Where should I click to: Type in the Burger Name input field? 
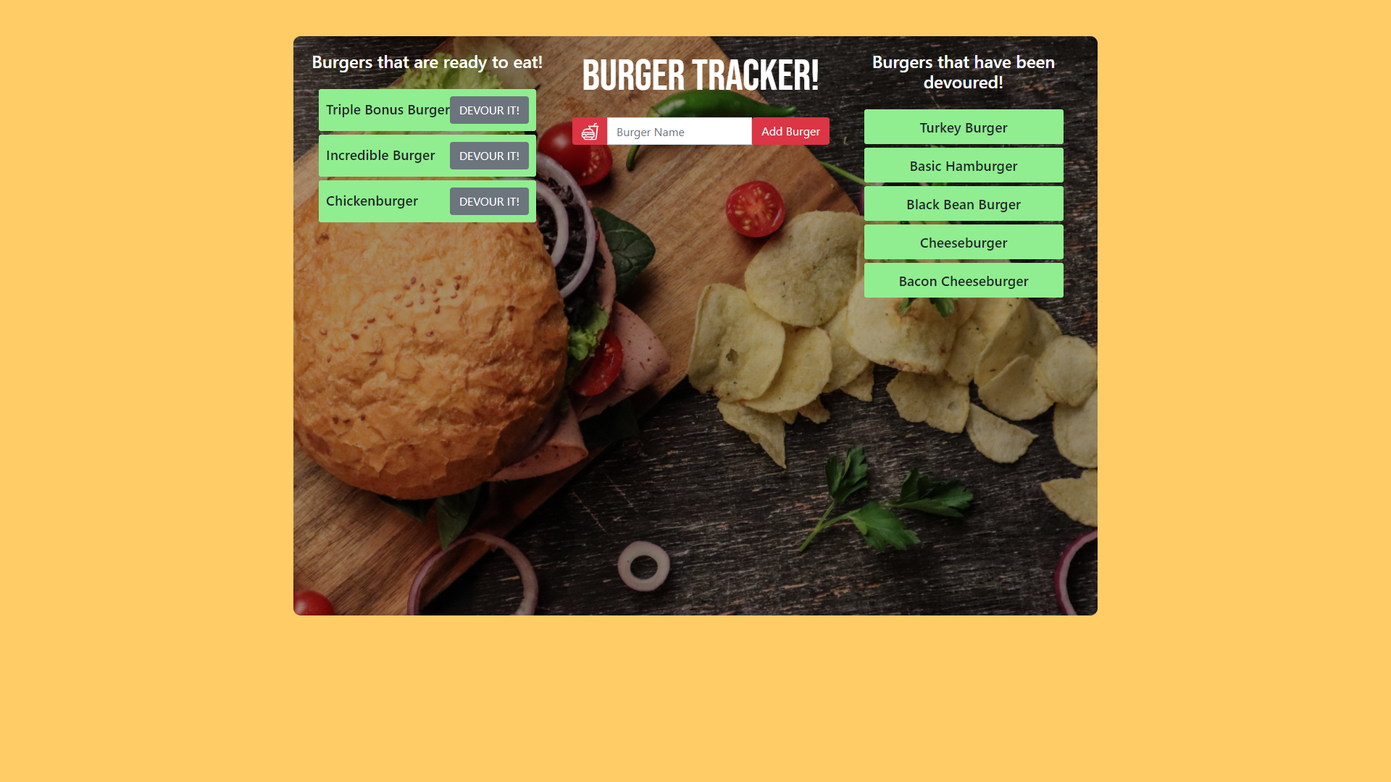pos(680,132)
